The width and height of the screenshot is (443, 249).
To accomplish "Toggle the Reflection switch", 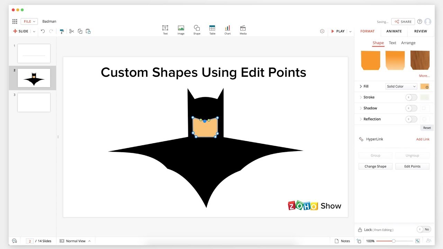I will click(411, 119).
